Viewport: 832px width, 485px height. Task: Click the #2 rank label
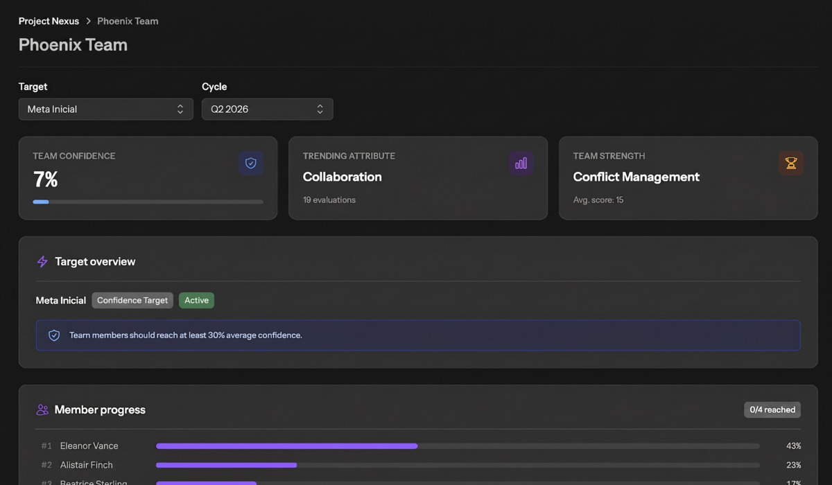46,465
